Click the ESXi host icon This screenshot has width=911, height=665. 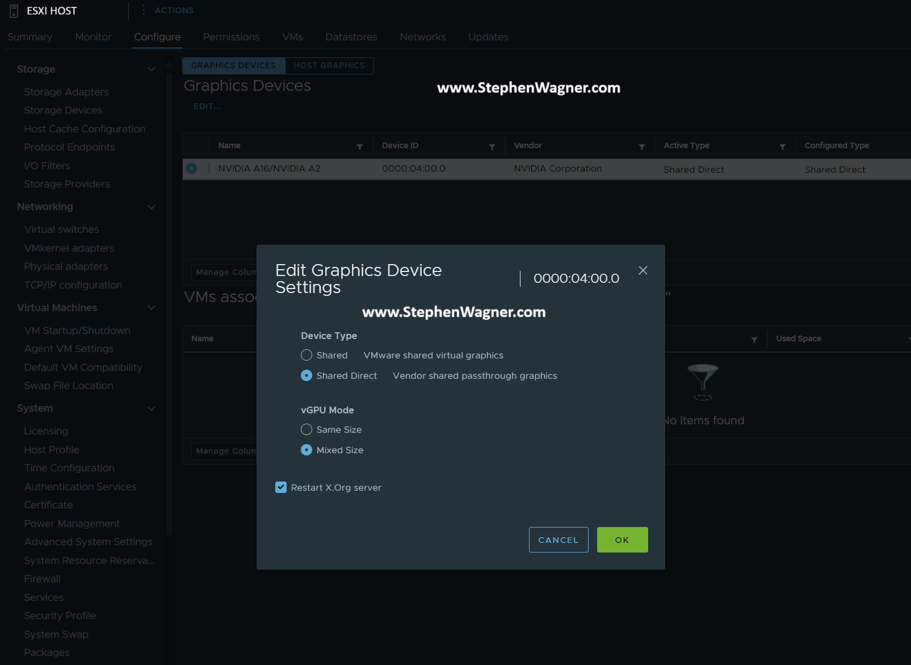click(14, 11)
